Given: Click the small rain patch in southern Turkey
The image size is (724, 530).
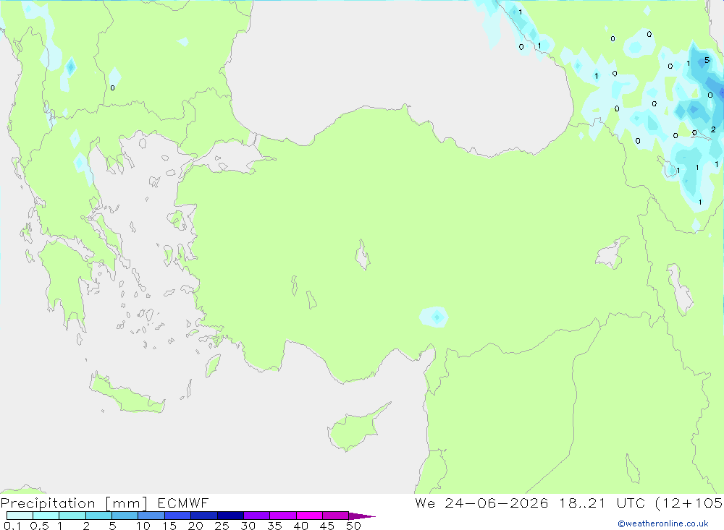Looking at the screenshot, I should (x=434, y=317).
